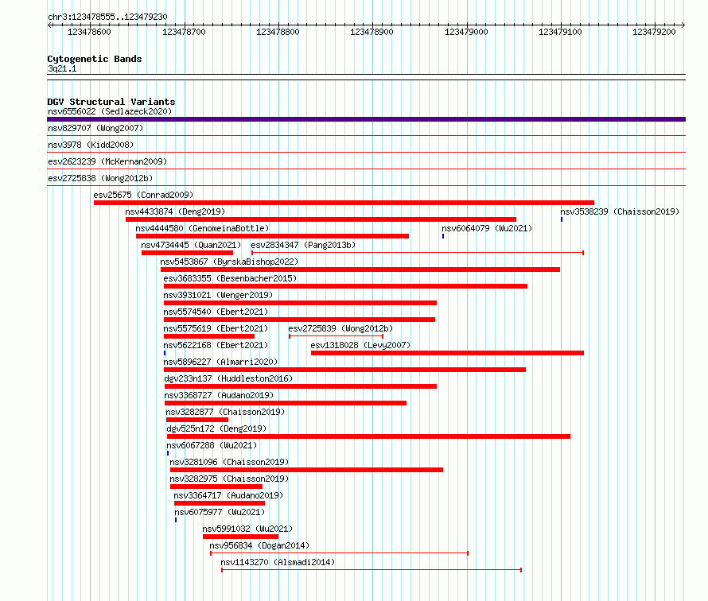Screen dimensions: 708x601
Task: Open the nsv956834 (Dogan2014) variant
Action: [259, 545]
